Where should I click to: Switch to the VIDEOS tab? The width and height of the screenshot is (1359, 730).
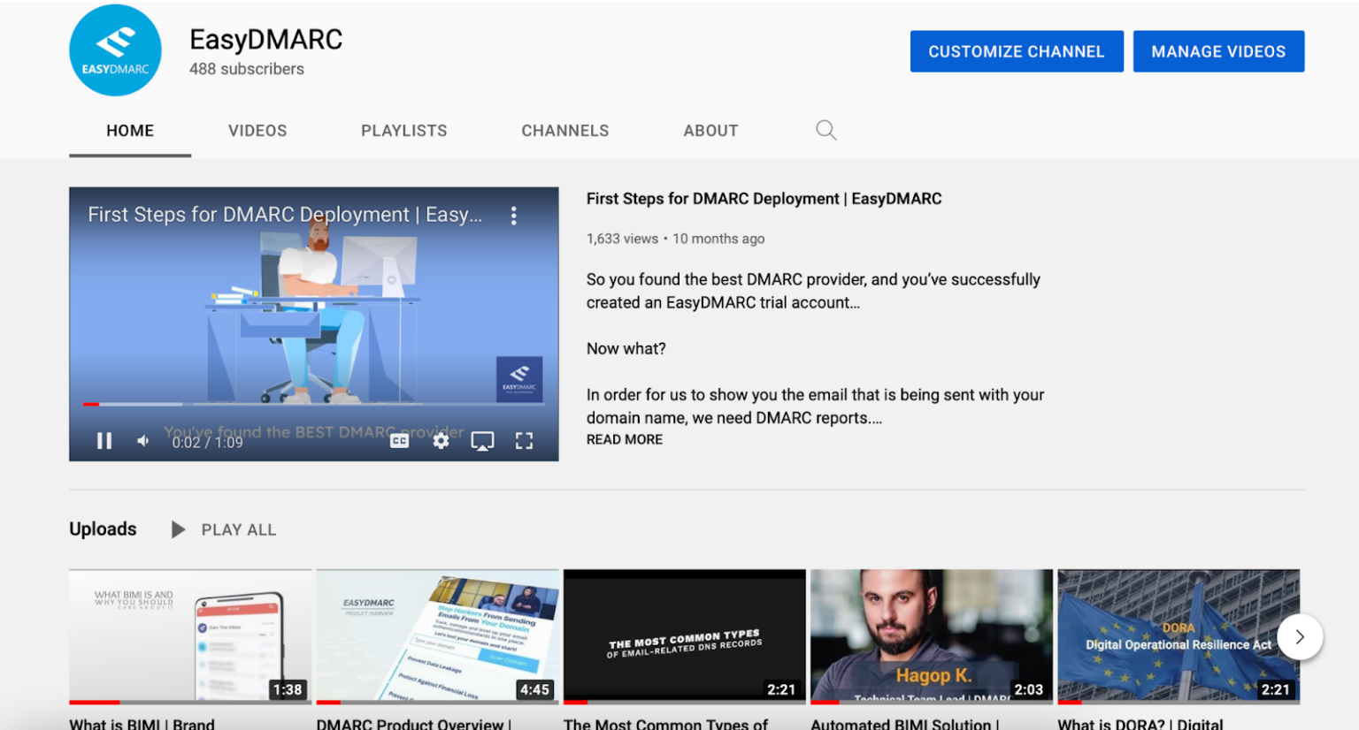(x=257, y=130)
